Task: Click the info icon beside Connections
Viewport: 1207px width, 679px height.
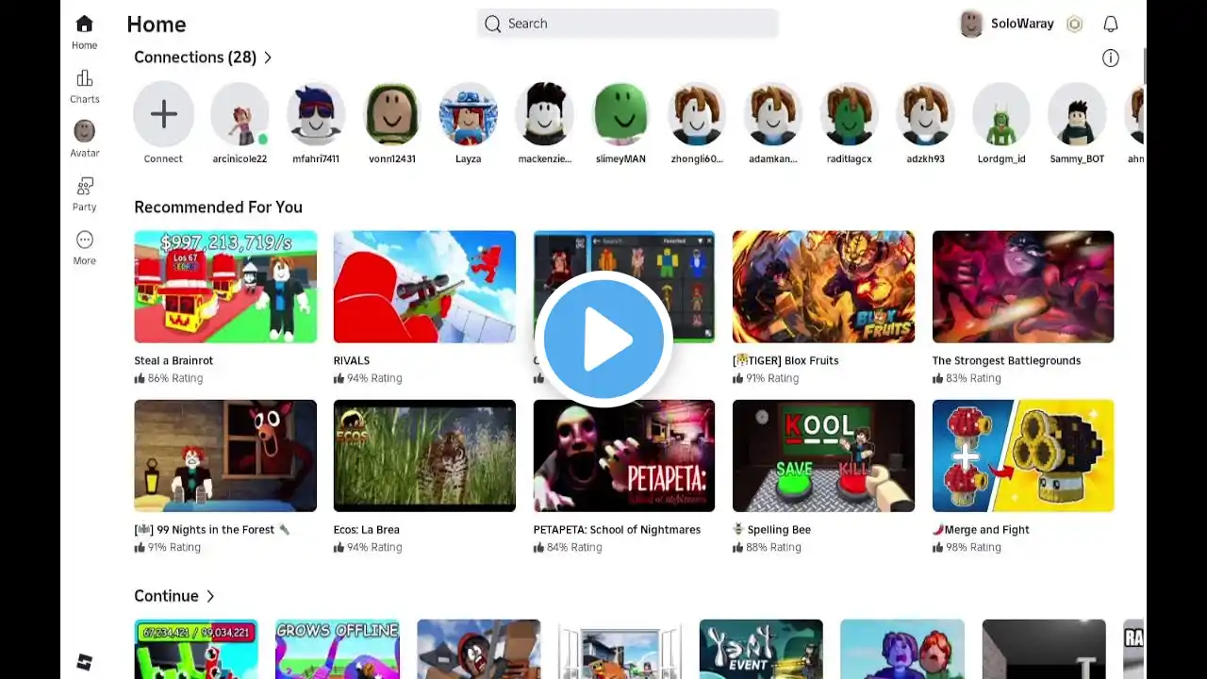Action: 1111,58
